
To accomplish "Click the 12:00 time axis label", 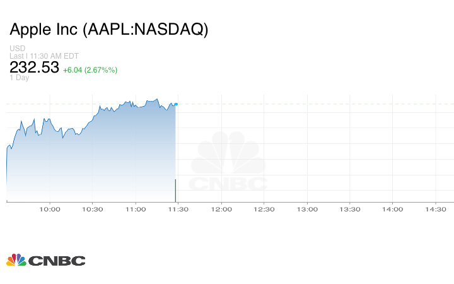I will 221,210.
